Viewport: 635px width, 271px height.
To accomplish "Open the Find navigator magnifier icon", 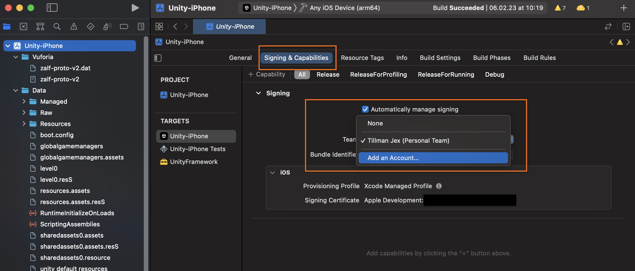I will (x=57, y=26).
